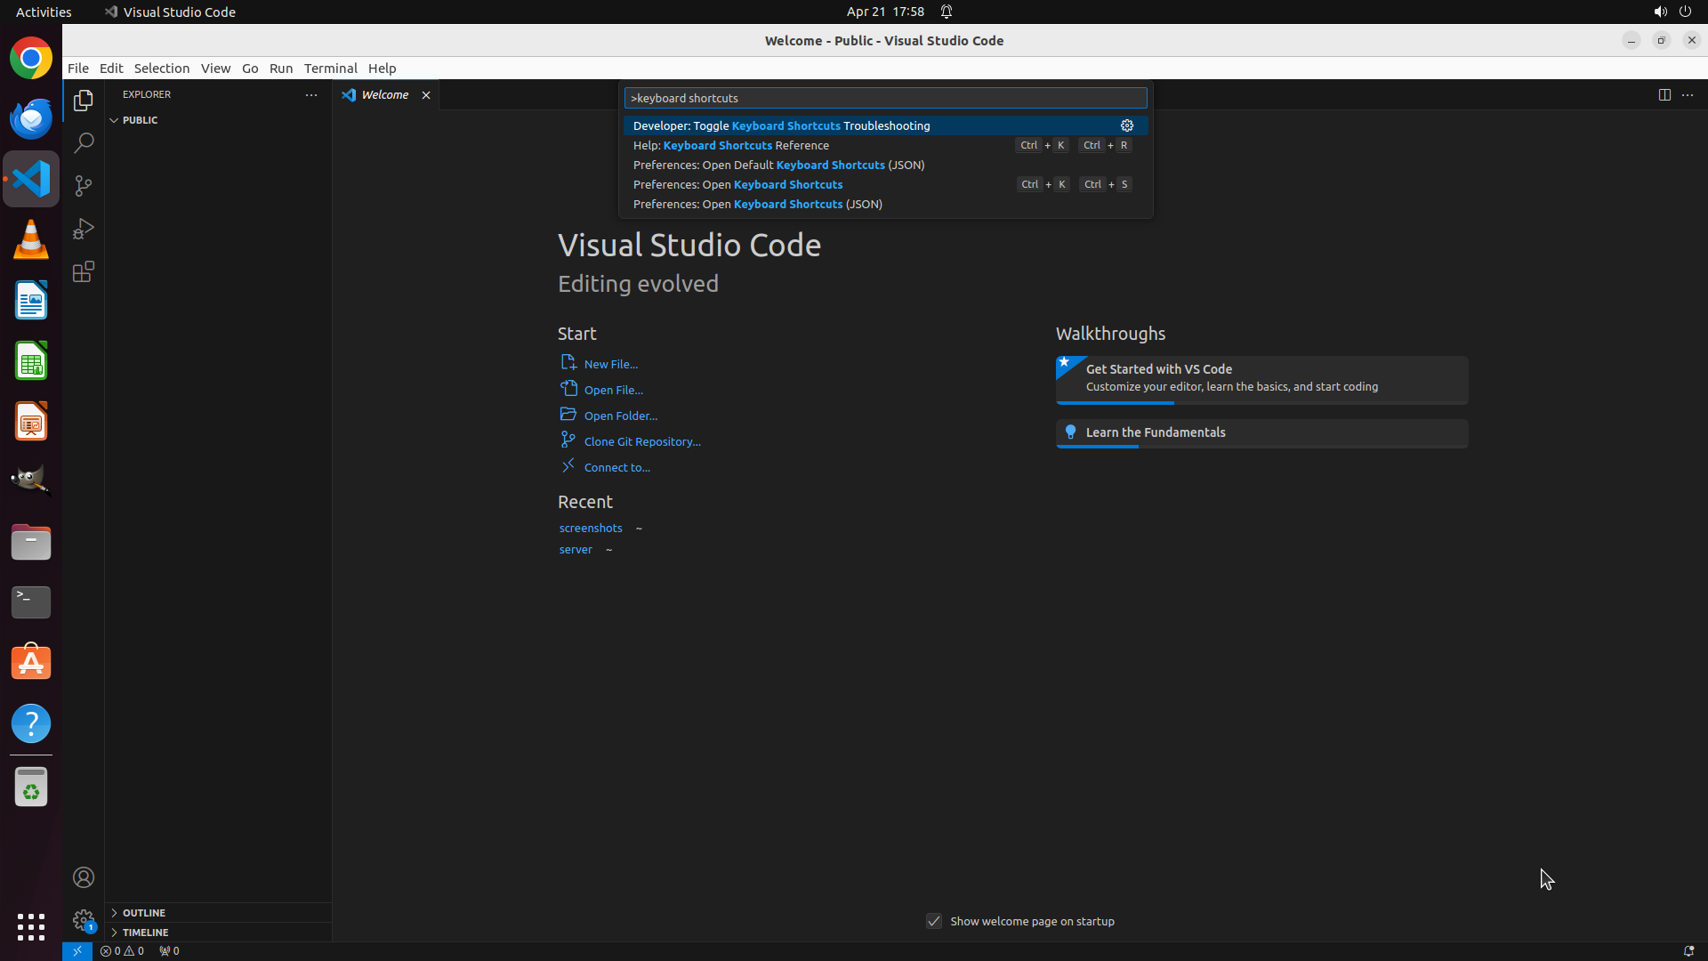Collapse the PUBLIC folder section

click(x=114, y=120)
